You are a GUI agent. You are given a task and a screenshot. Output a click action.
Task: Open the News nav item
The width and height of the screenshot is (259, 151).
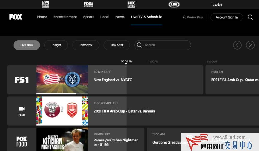pos(120,17)
